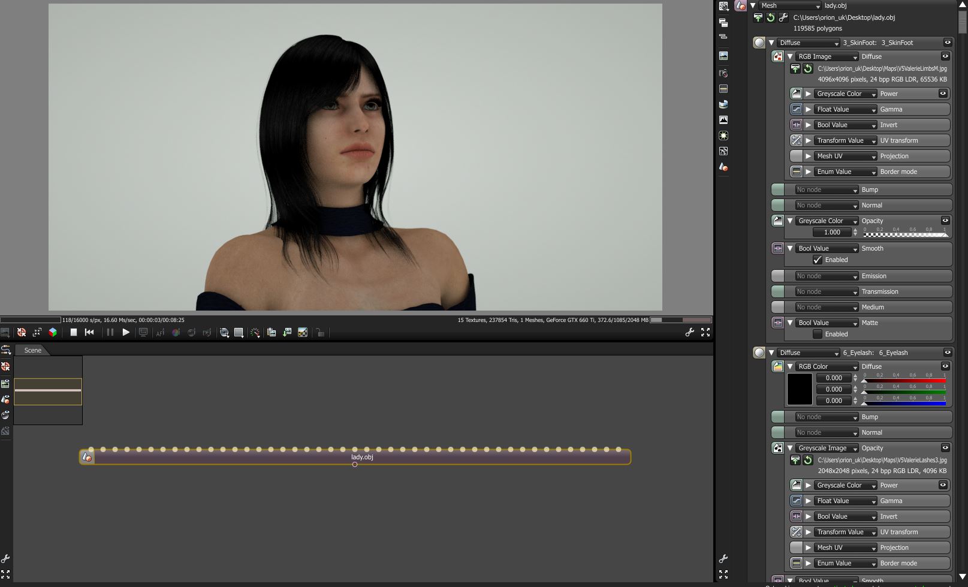968x587 pixels.
Task: Click the mesh icon in inspector sidebar
Action: [x=723, y=167]
